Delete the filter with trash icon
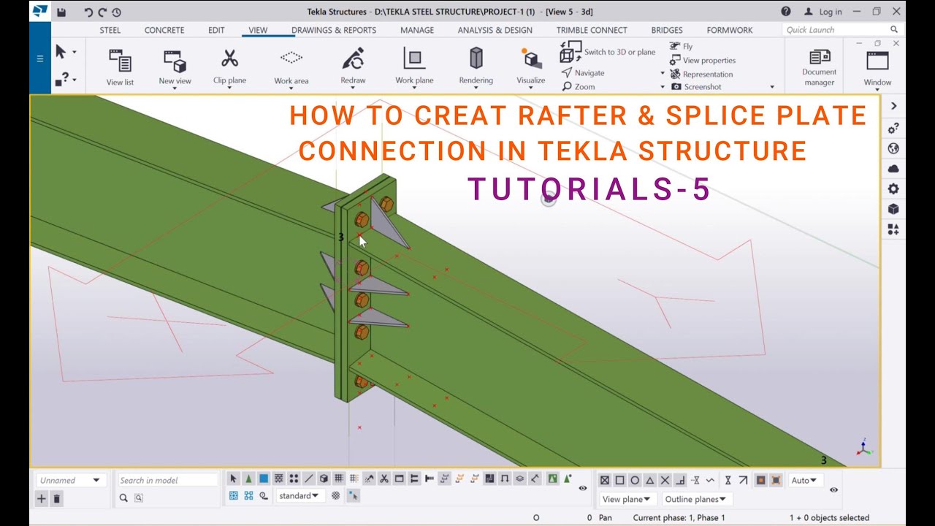 (x=57, y=498)
